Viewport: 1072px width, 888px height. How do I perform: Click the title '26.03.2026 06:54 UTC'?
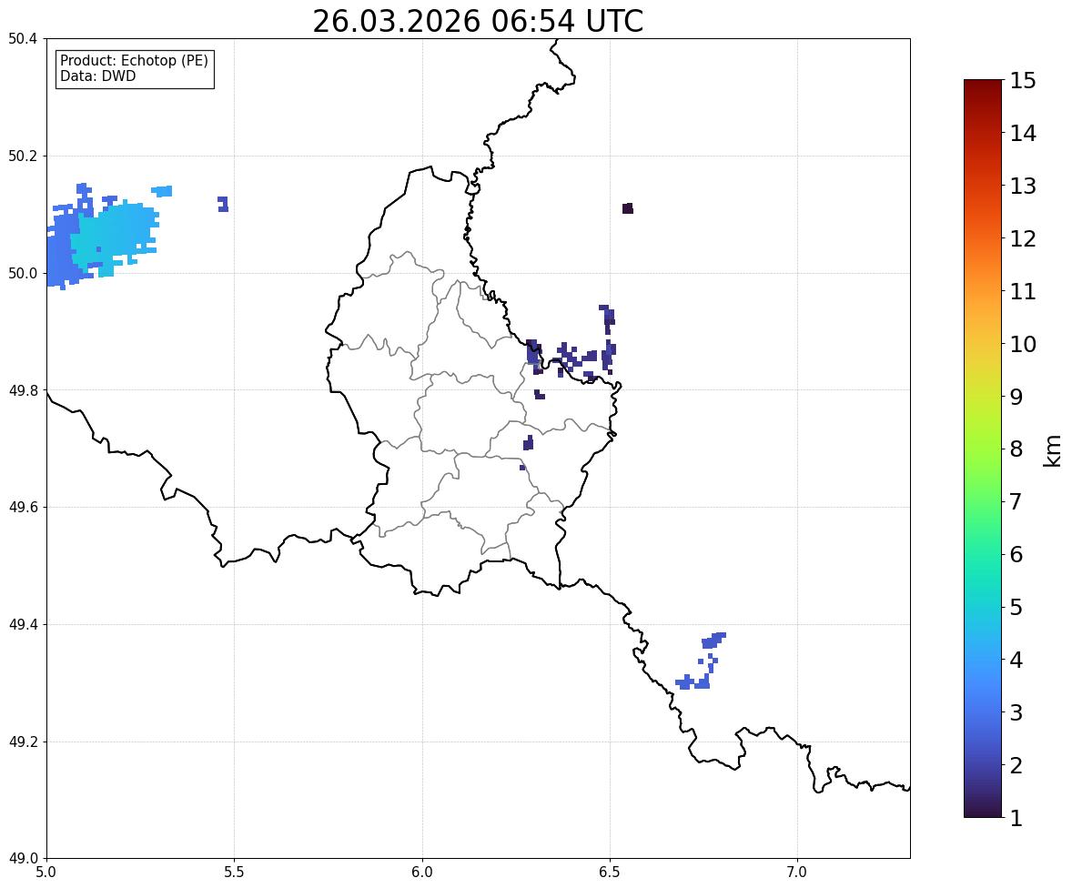click(478, 21)
